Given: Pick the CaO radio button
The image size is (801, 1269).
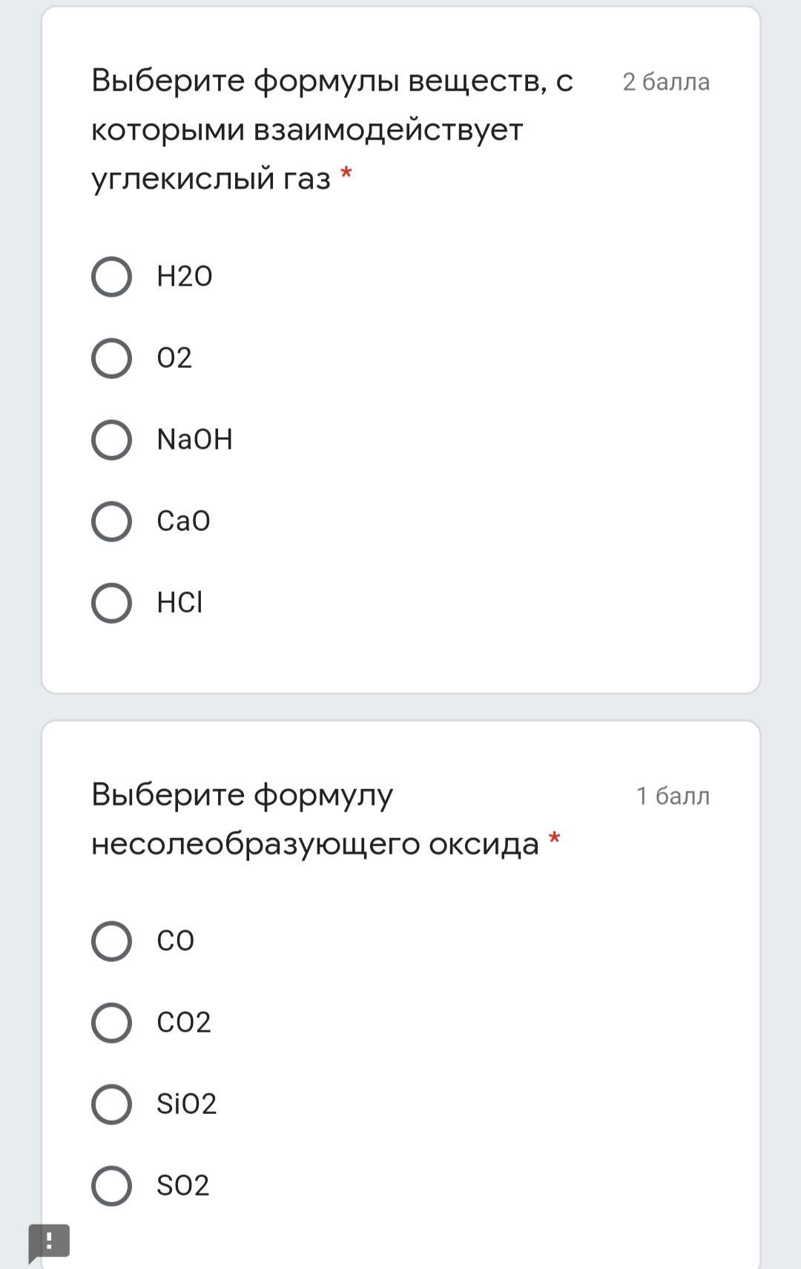Looking at the screenshot, I should coord(111,521).
